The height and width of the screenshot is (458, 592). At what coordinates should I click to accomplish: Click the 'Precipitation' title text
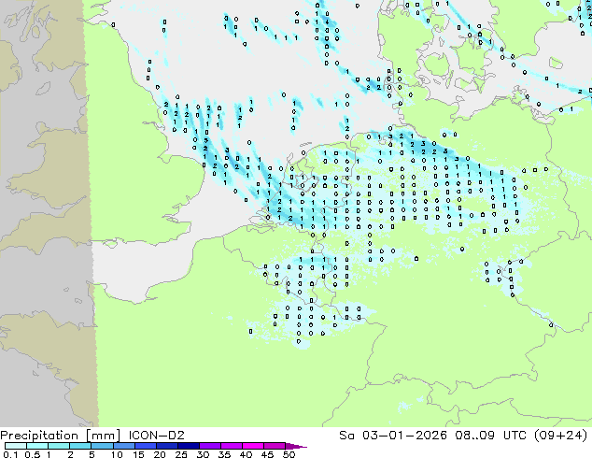(x=39, y=436)
